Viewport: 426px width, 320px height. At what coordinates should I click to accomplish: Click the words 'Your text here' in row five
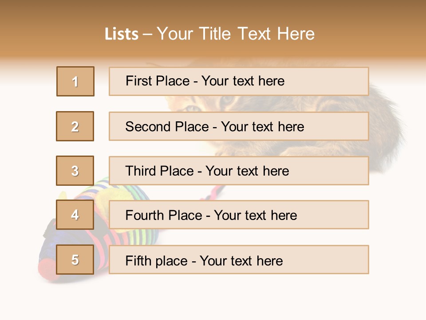click(x=241, y=260)
